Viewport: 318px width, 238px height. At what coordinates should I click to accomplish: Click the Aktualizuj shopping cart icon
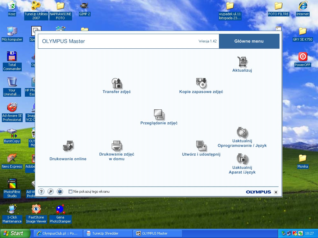(242, 62)
